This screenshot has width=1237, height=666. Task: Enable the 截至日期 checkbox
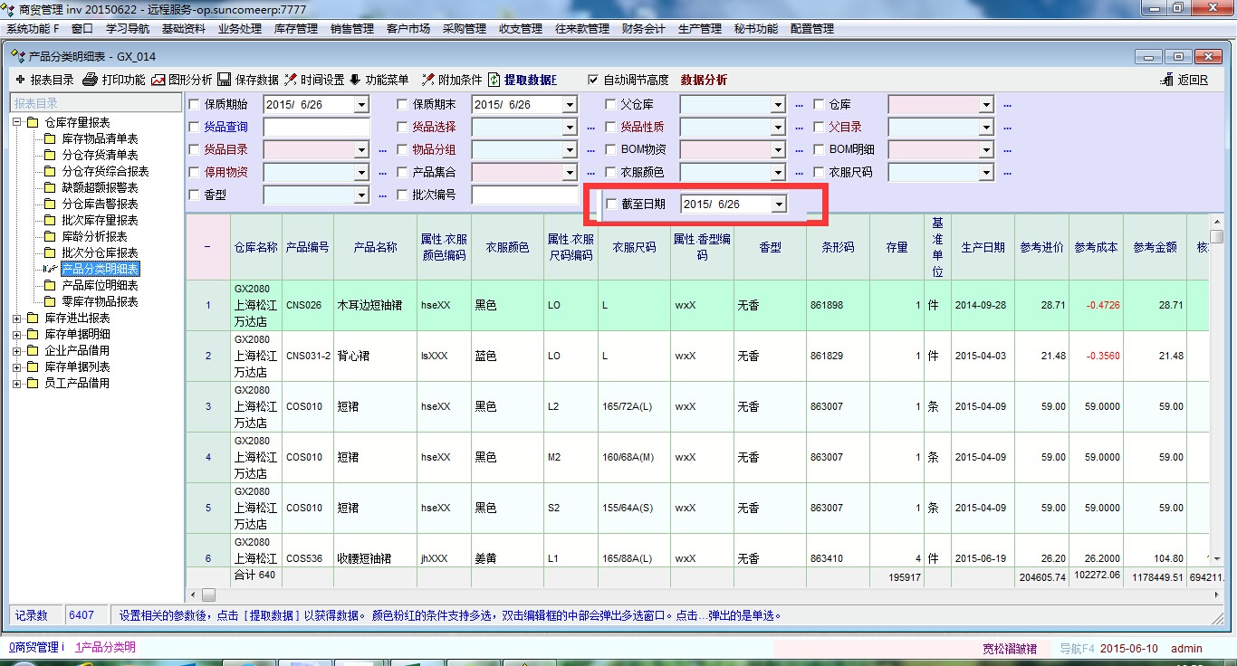(x=612, y=205)
